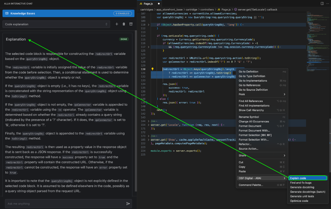Viewport: 331px width, 209px height.
Task: Choose Generate docstrings (batch)
Action: [x=308, y=192]
